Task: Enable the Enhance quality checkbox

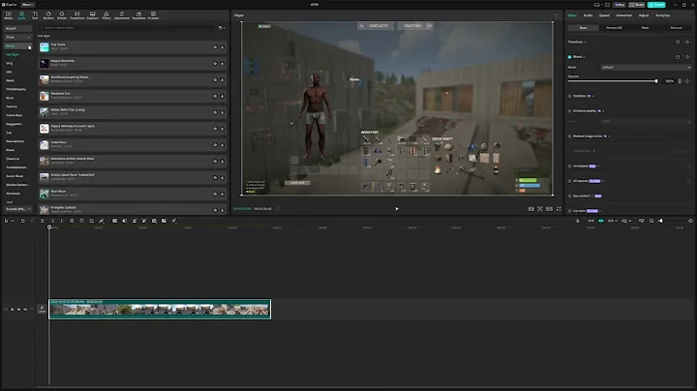Action: click(x=569, y=111)
